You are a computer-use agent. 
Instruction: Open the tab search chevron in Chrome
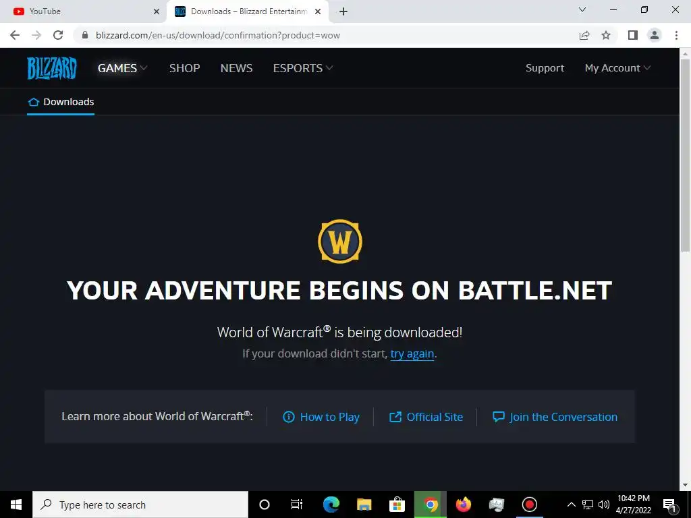582,9
